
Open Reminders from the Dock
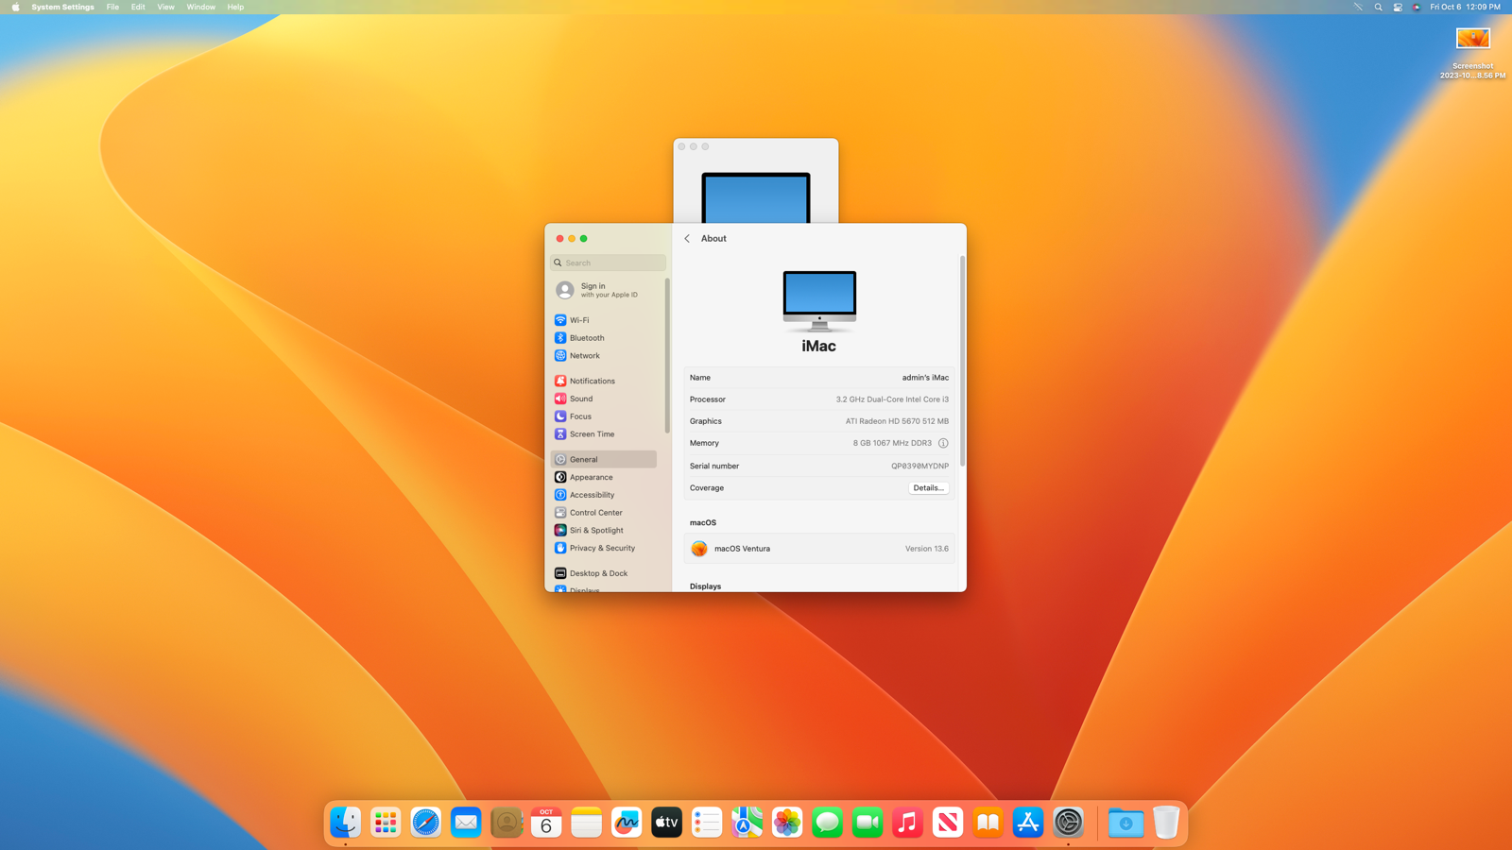tap(707, 823)
